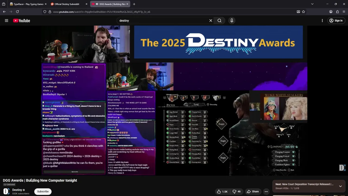The height and width of the screenshot is (196, 348).
Task: Mute the audio on the DGG Awards tab
Action: click(97, 4)
